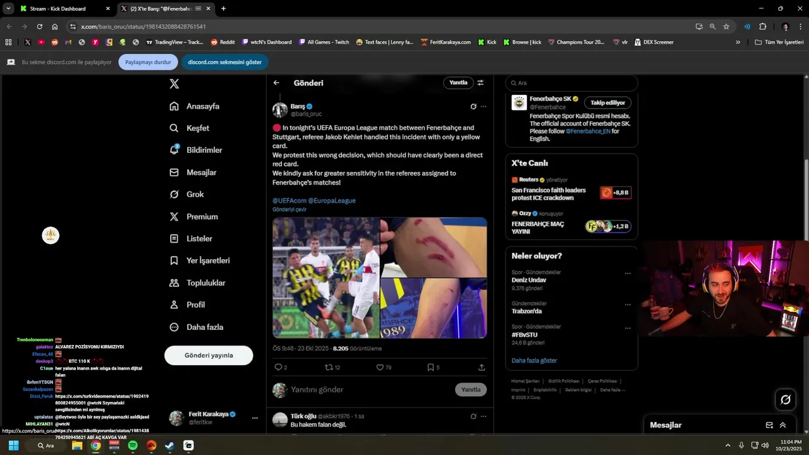
Task: Open Reddit bookmark
Action: (222, 42)
